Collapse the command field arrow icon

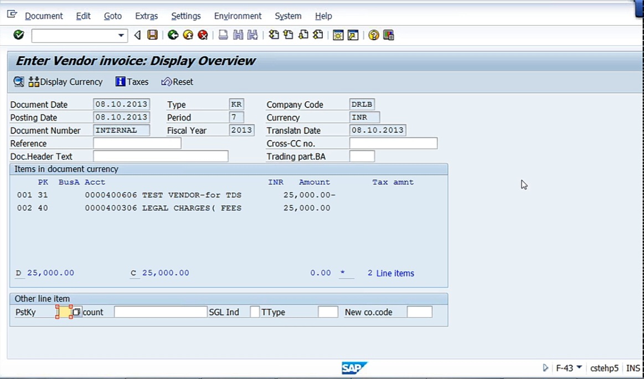click(137, 35)
